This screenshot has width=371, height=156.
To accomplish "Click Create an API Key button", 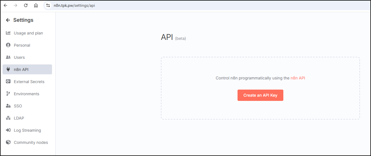I will click(x=260, y=95).
